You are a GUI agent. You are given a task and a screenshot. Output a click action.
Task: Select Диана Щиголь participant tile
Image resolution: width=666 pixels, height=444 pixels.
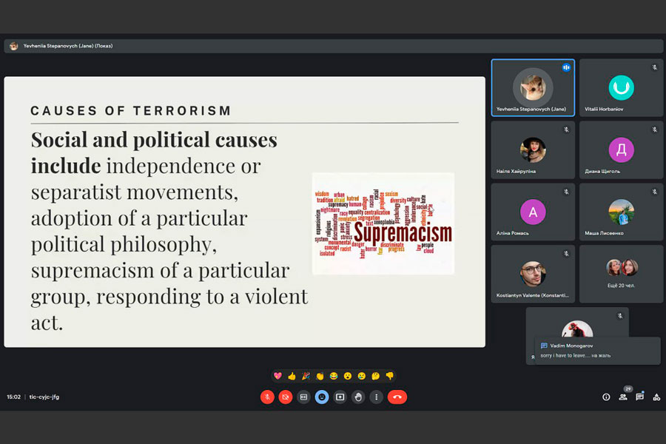coord(621,149)
